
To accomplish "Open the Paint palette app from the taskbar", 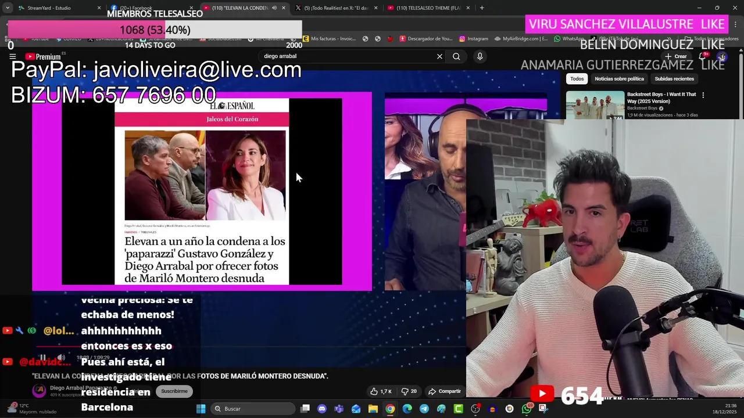I will pos(441,409).
